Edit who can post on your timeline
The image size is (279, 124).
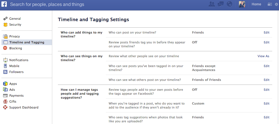click(x=267, y=32)
